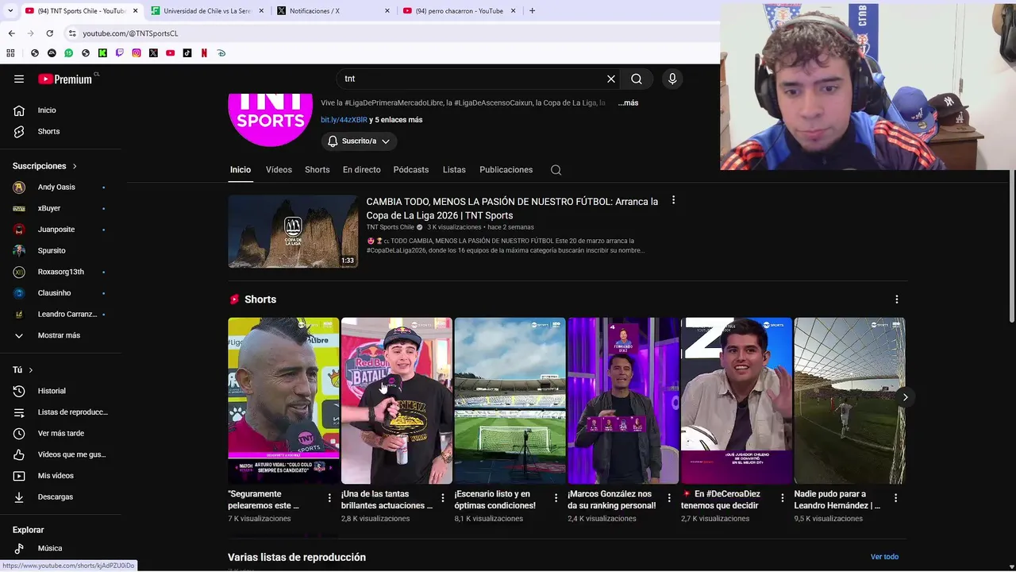Open options for 'En #DeCeroADiez' short
This screenshot has width=1016, height=572.
[783, 498]
